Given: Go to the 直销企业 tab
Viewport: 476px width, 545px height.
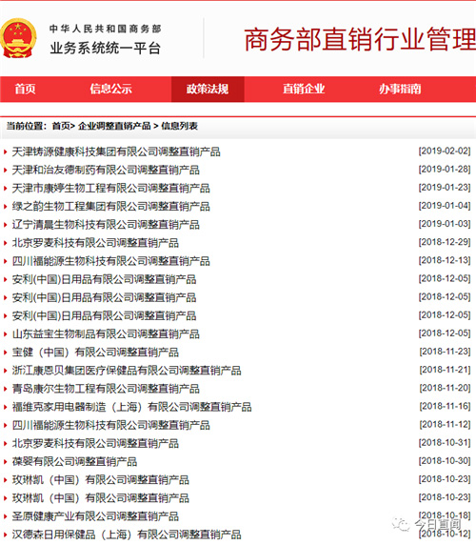Looking at the screenshot, I should 304,89.
